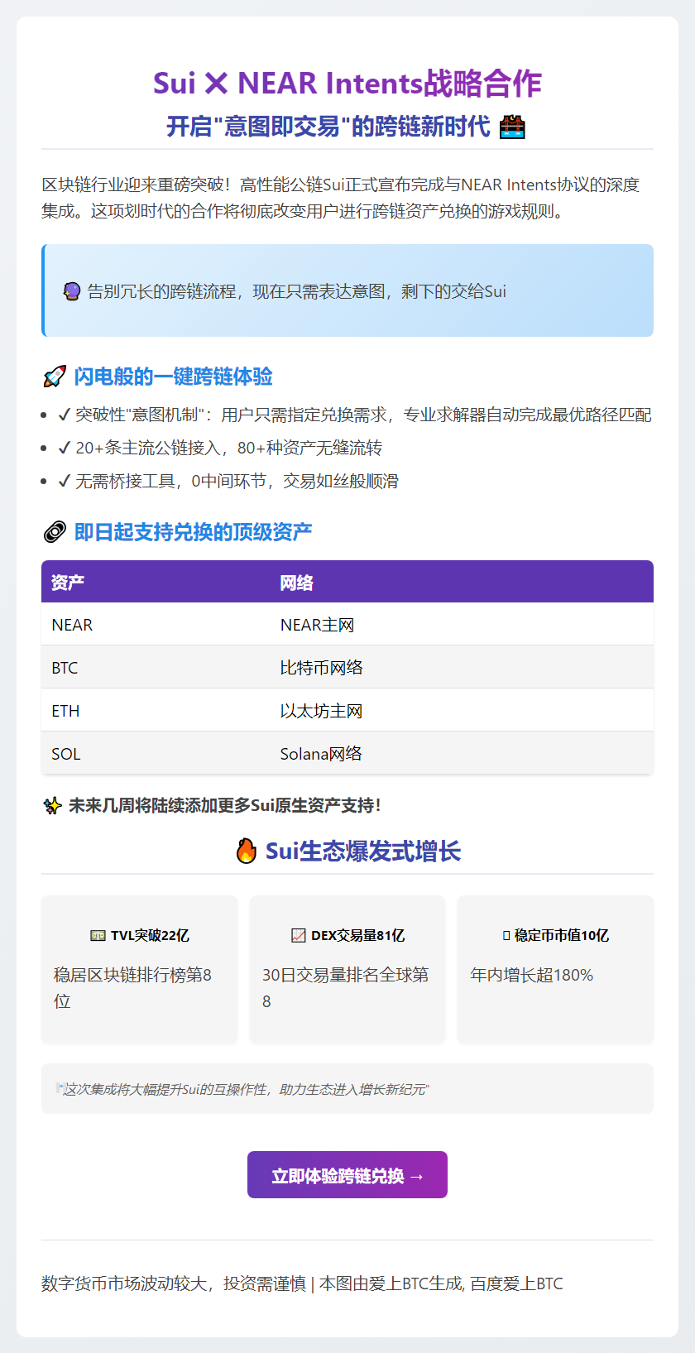Image resolution: width=695 pixels, height=1353 pixels.
Task: Click the quote 这次集成将大幅提升Sui的互操作性
Action: click(x=247, y=1089)
